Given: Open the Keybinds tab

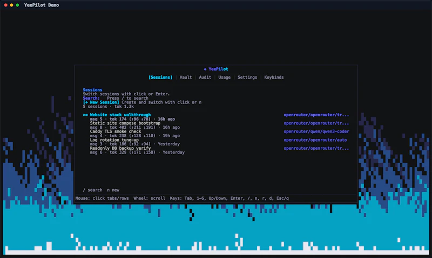Looking at the screenshot, I should [274, 77].
